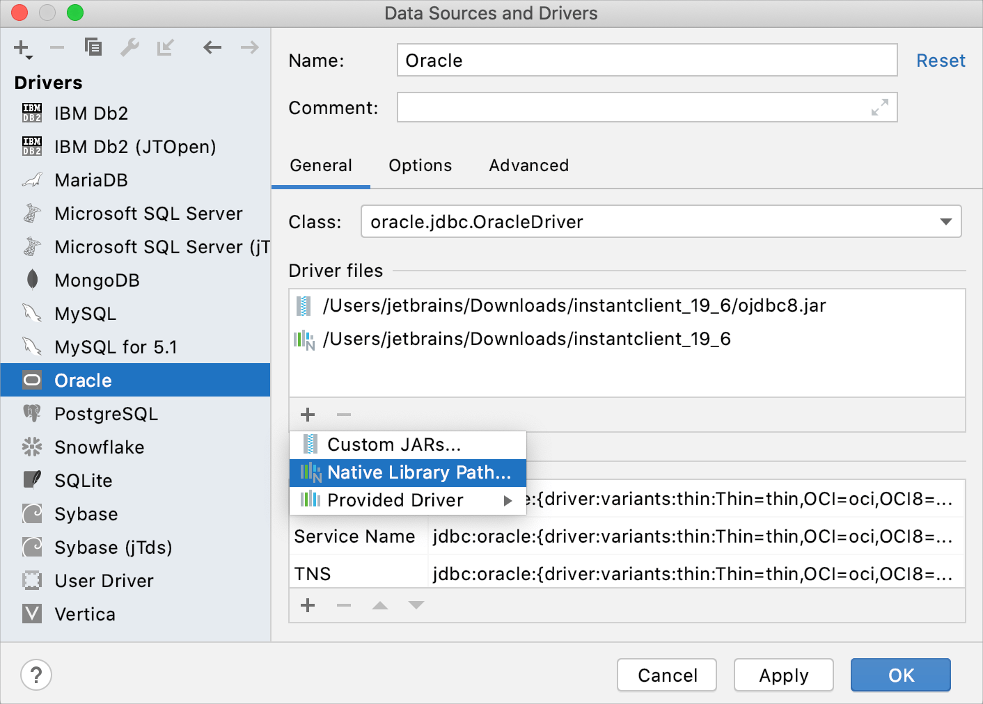The height and width of the screenshot is (704, 983).
Task: Move URL template down with arrow icon
Action: point(416,605)
